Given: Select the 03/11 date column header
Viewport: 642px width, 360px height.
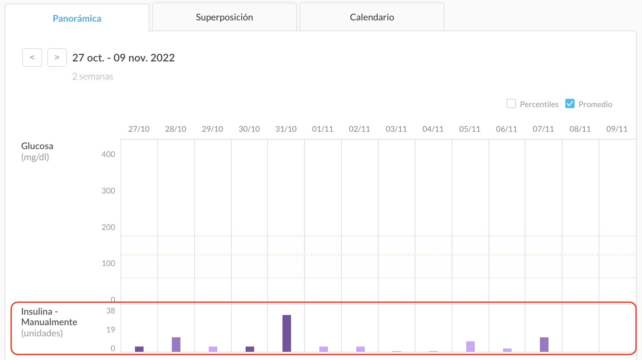Looking at the screenshot, I should point(396,129).
